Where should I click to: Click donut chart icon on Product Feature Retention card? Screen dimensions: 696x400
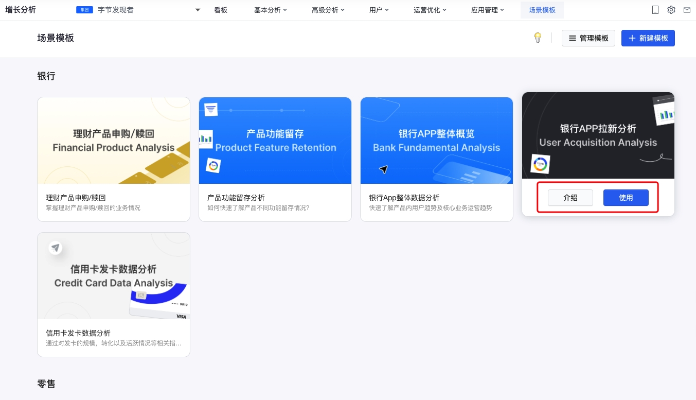click(x=213, y=165)
